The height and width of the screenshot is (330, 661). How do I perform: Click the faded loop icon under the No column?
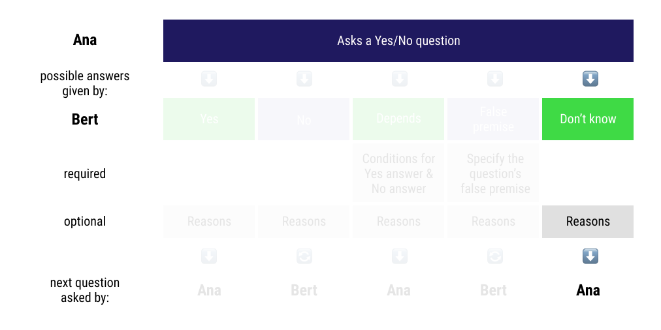click(304, 256)
